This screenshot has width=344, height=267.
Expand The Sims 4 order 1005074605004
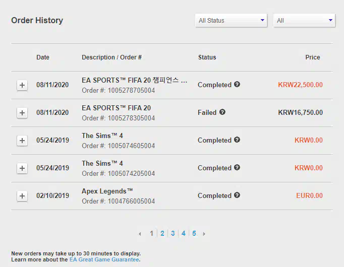point(22,141)
